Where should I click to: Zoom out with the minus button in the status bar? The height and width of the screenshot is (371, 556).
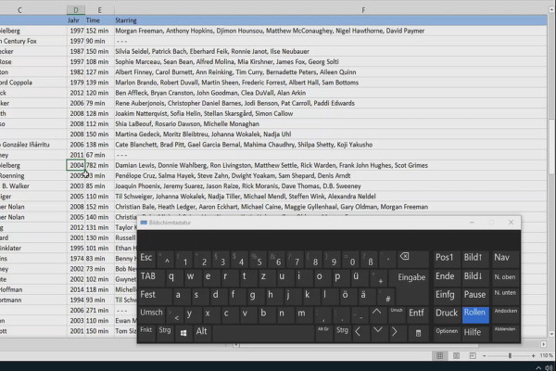pos(485,355)
